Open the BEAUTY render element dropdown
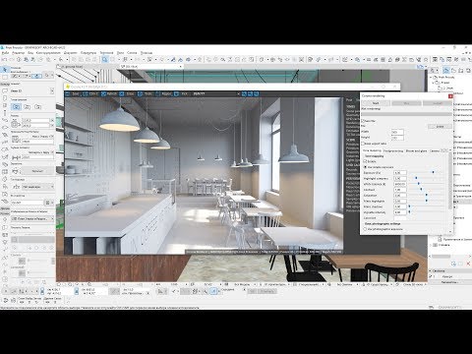Screen dimensions: 472x354 (215, 93)
